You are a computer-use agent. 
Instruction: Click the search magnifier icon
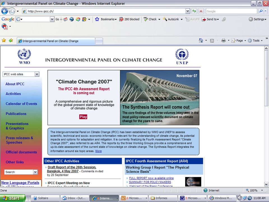coord(261,11)
